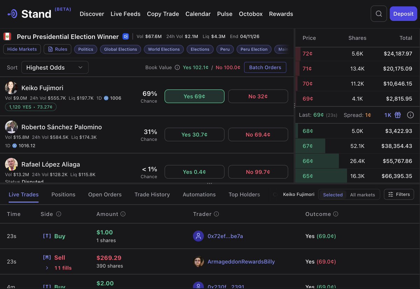Open the Discover menu

point(92,14)
